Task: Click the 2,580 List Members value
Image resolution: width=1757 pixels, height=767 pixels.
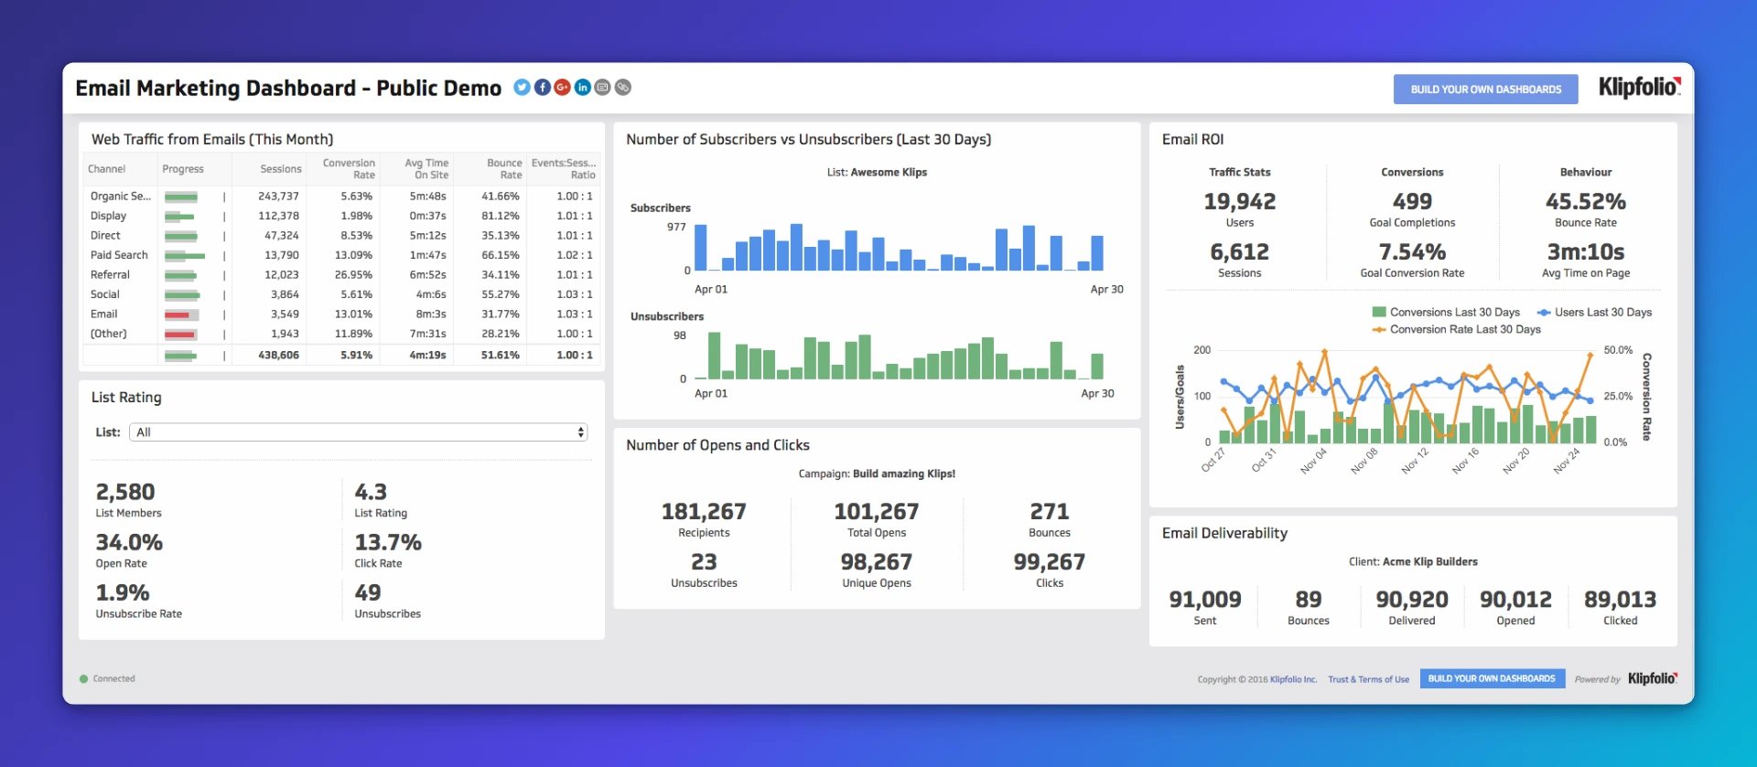Action: click(x=125, y=492)
